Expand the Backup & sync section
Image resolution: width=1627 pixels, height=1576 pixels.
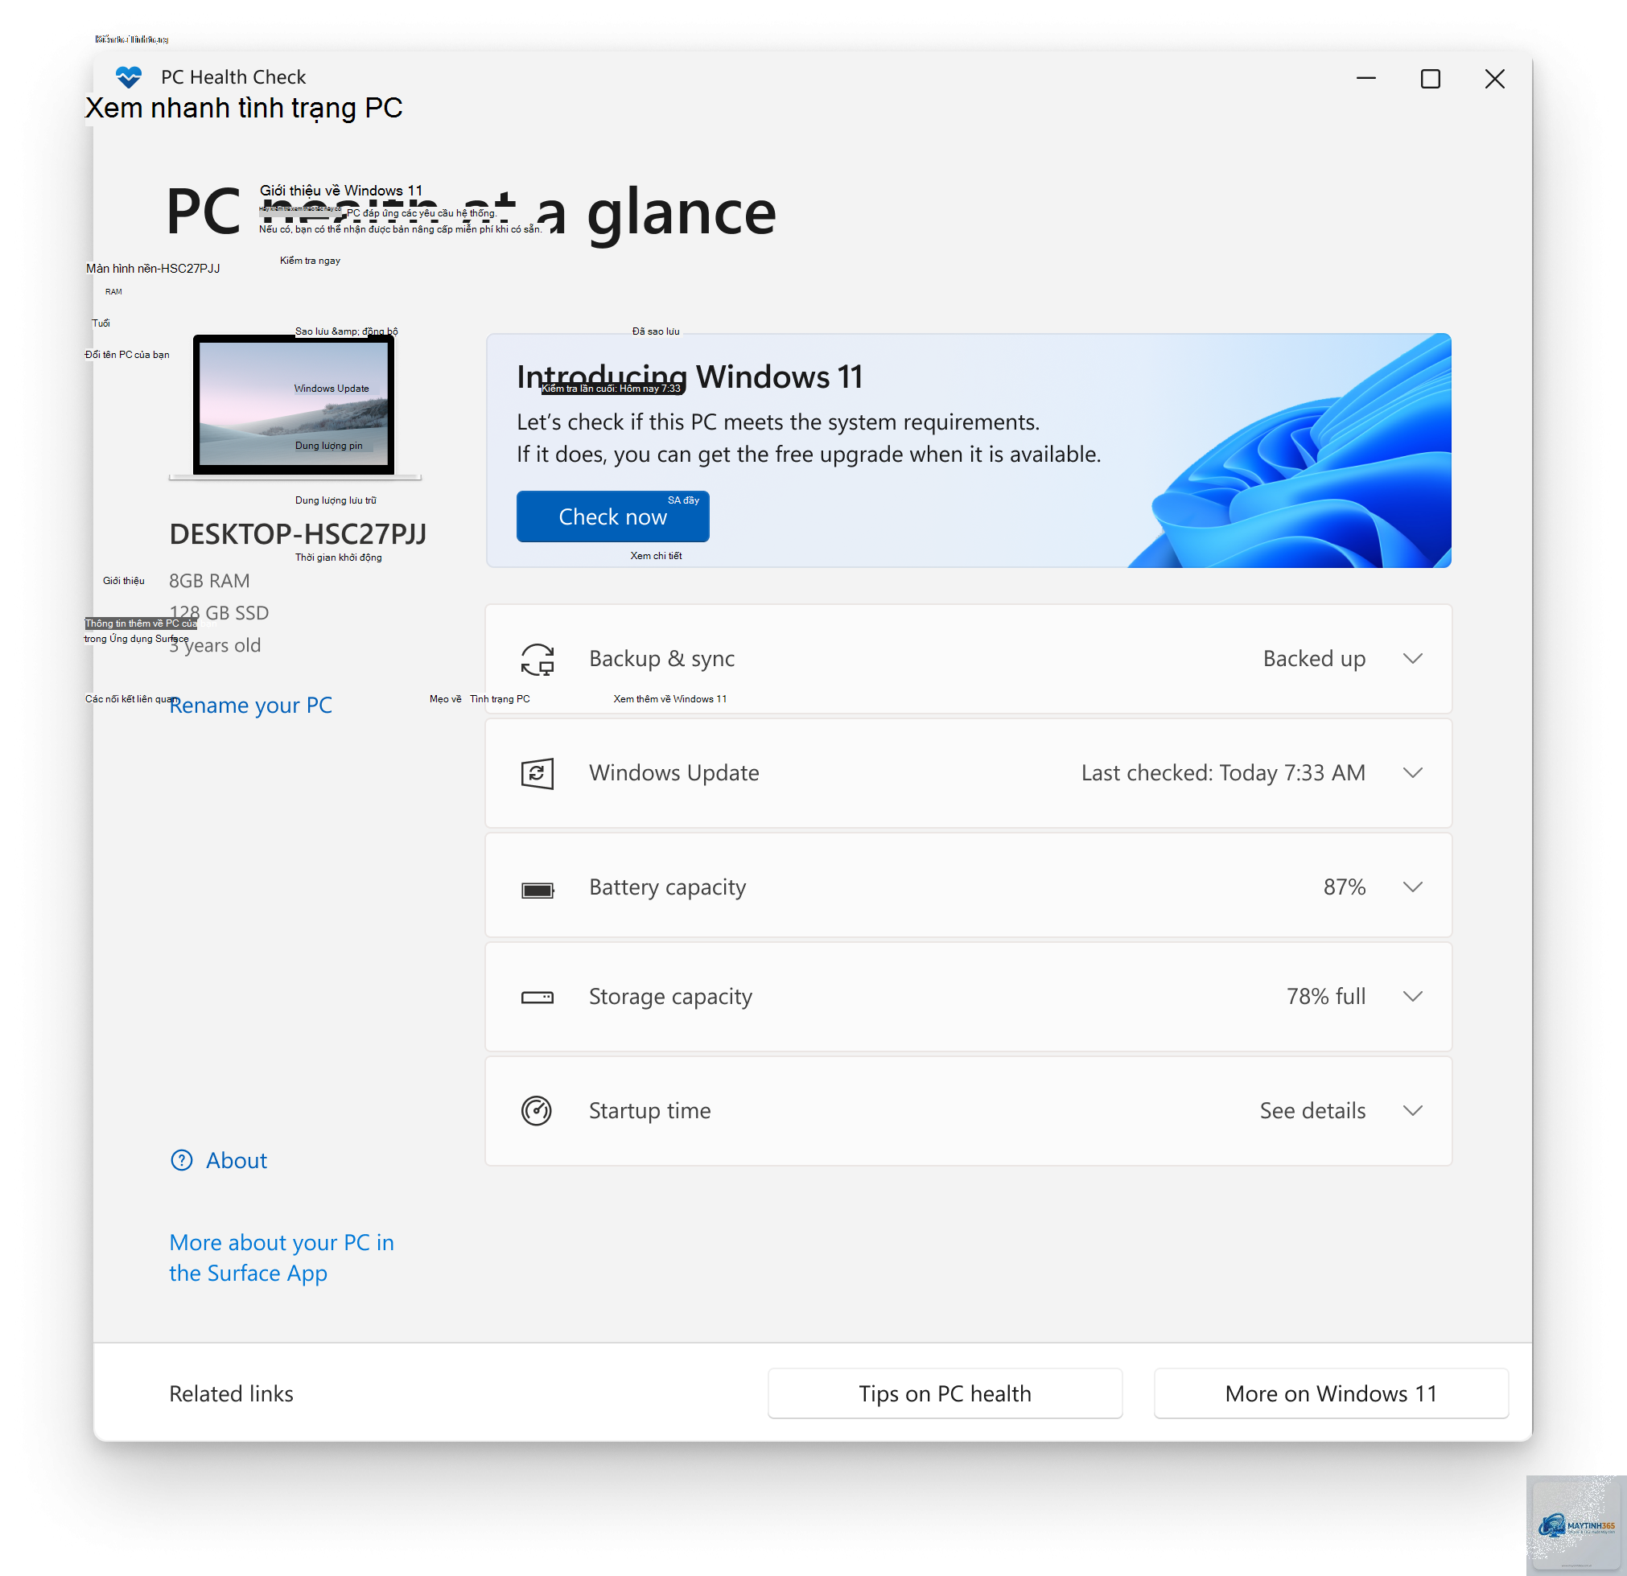click(x=1413, y=659)
